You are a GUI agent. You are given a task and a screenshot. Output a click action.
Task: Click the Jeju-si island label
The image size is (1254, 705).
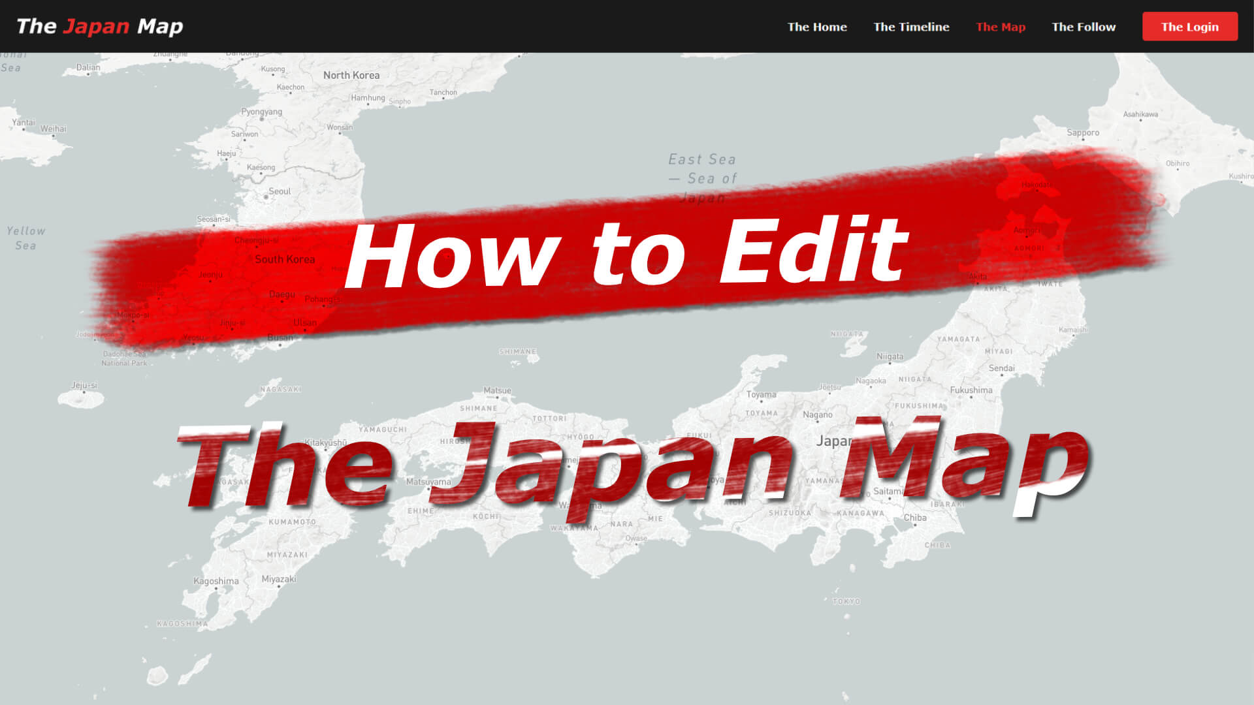[x=84, y=385]
